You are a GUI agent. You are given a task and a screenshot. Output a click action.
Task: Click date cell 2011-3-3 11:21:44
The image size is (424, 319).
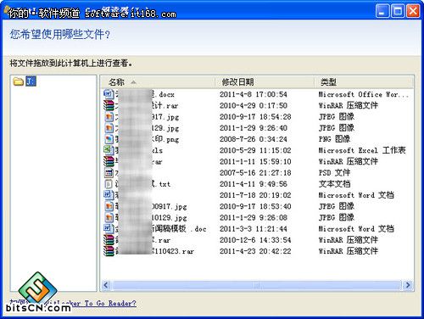(x=254, y=229)
